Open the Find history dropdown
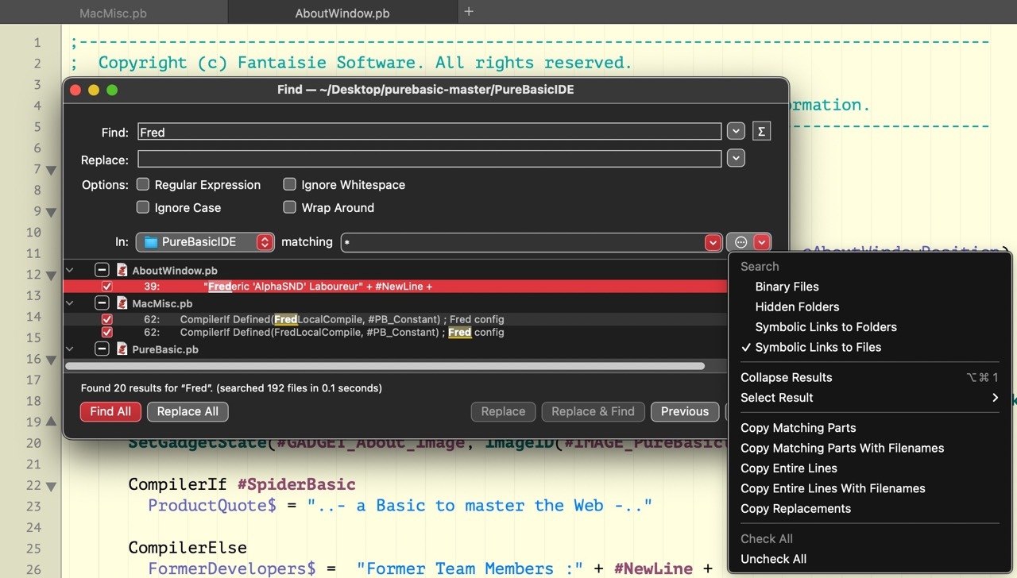The image size is (1017, 578). [736, 132]
